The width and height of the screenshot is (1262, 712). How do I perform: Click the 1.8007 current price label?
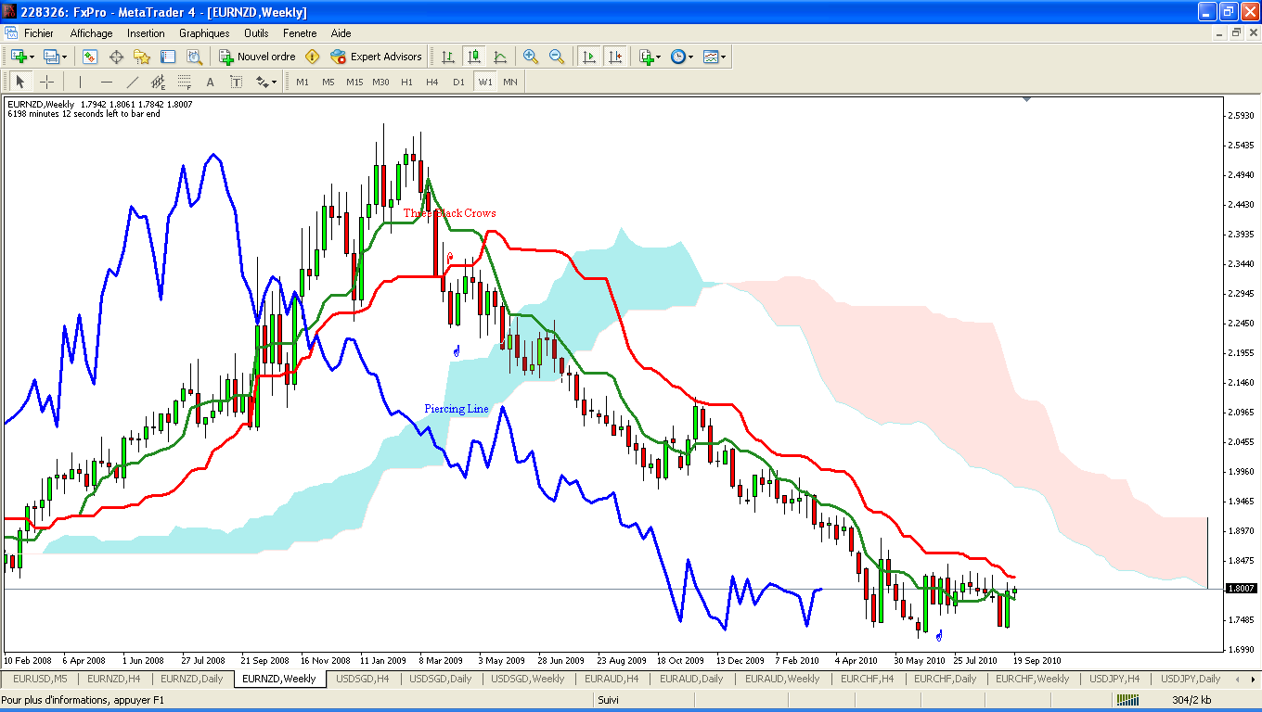click(1241, 588)
